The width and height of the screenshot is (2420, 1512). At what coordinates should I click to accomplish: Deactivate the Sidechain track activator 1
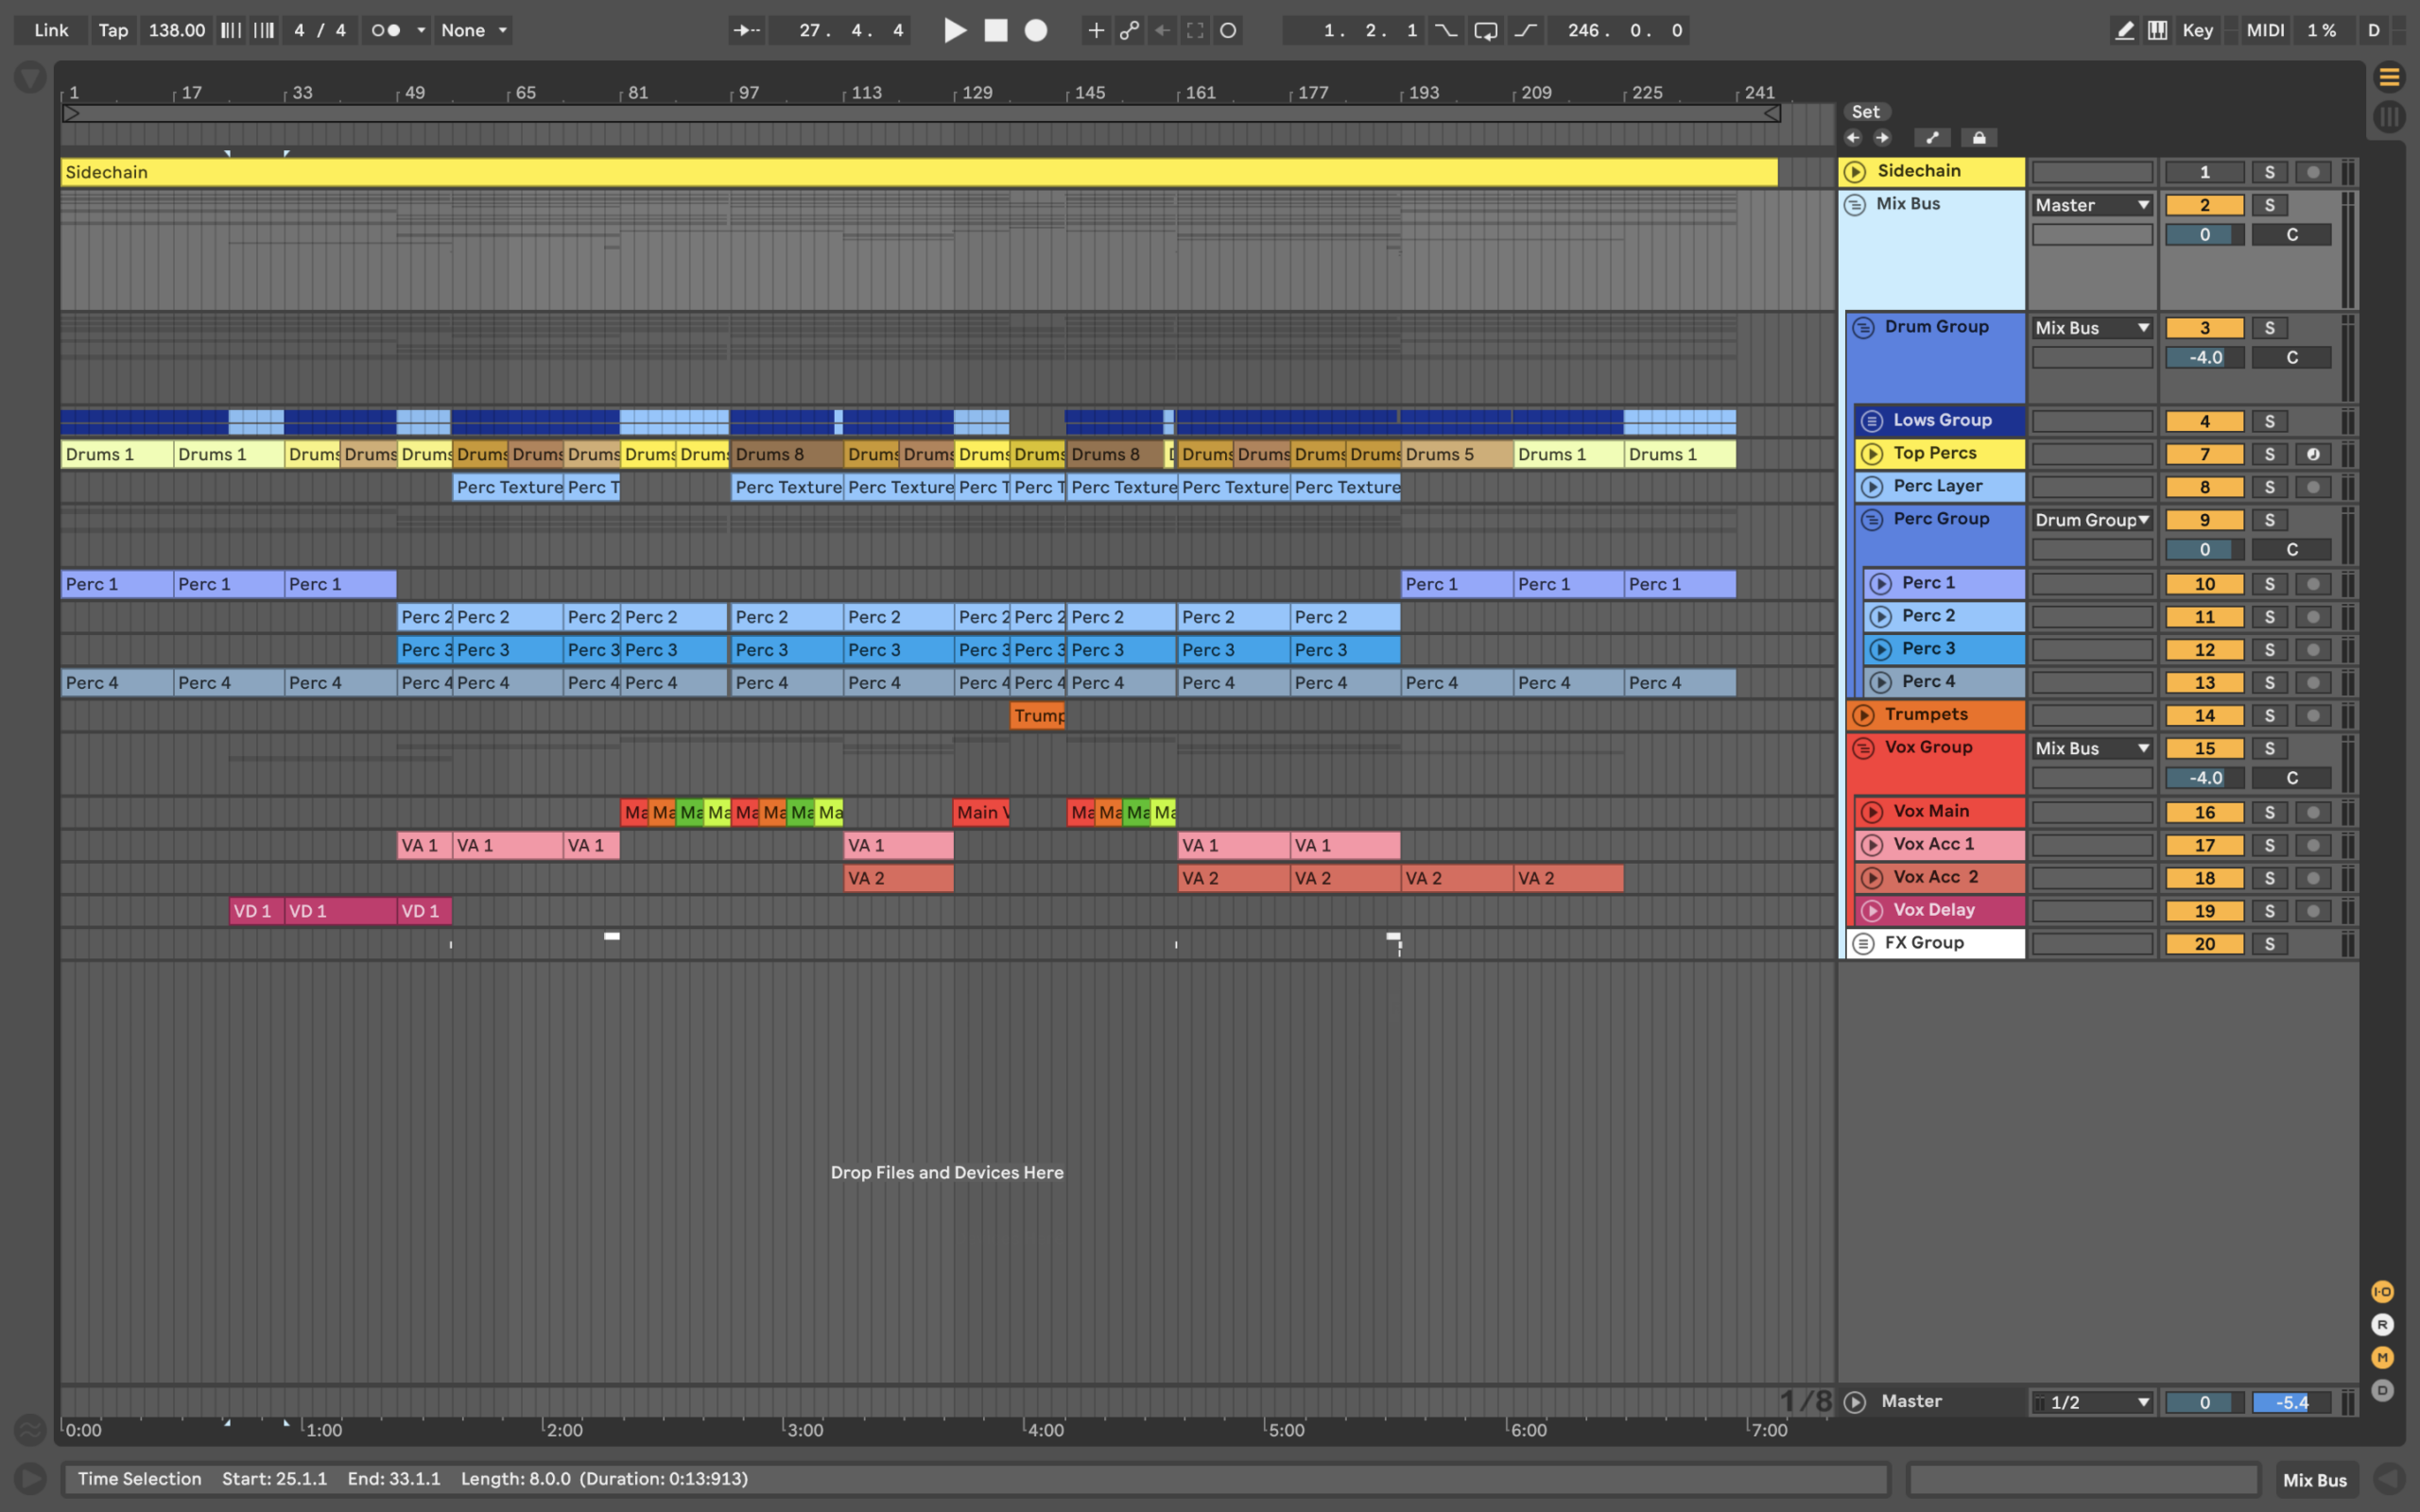2204,172
